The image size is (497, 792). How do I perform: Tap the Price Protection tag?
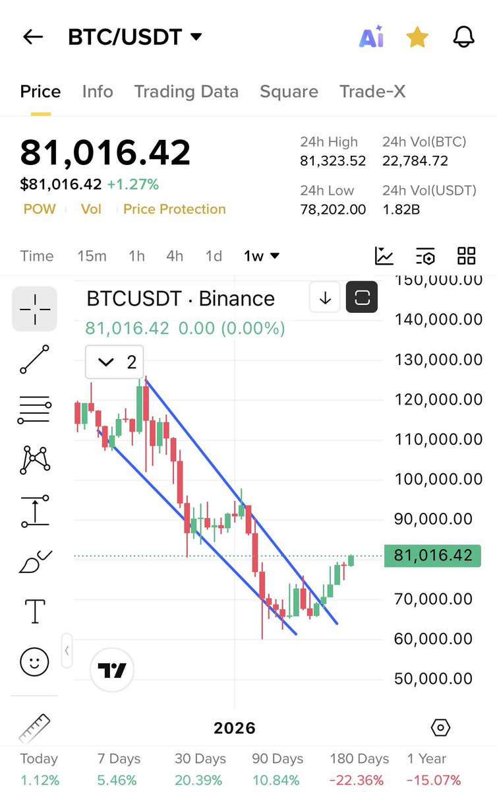[175, 209]
